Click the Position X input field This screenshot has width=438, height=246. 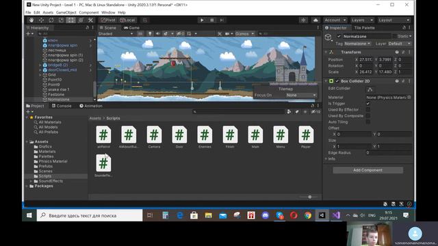[x=365, y=59]
